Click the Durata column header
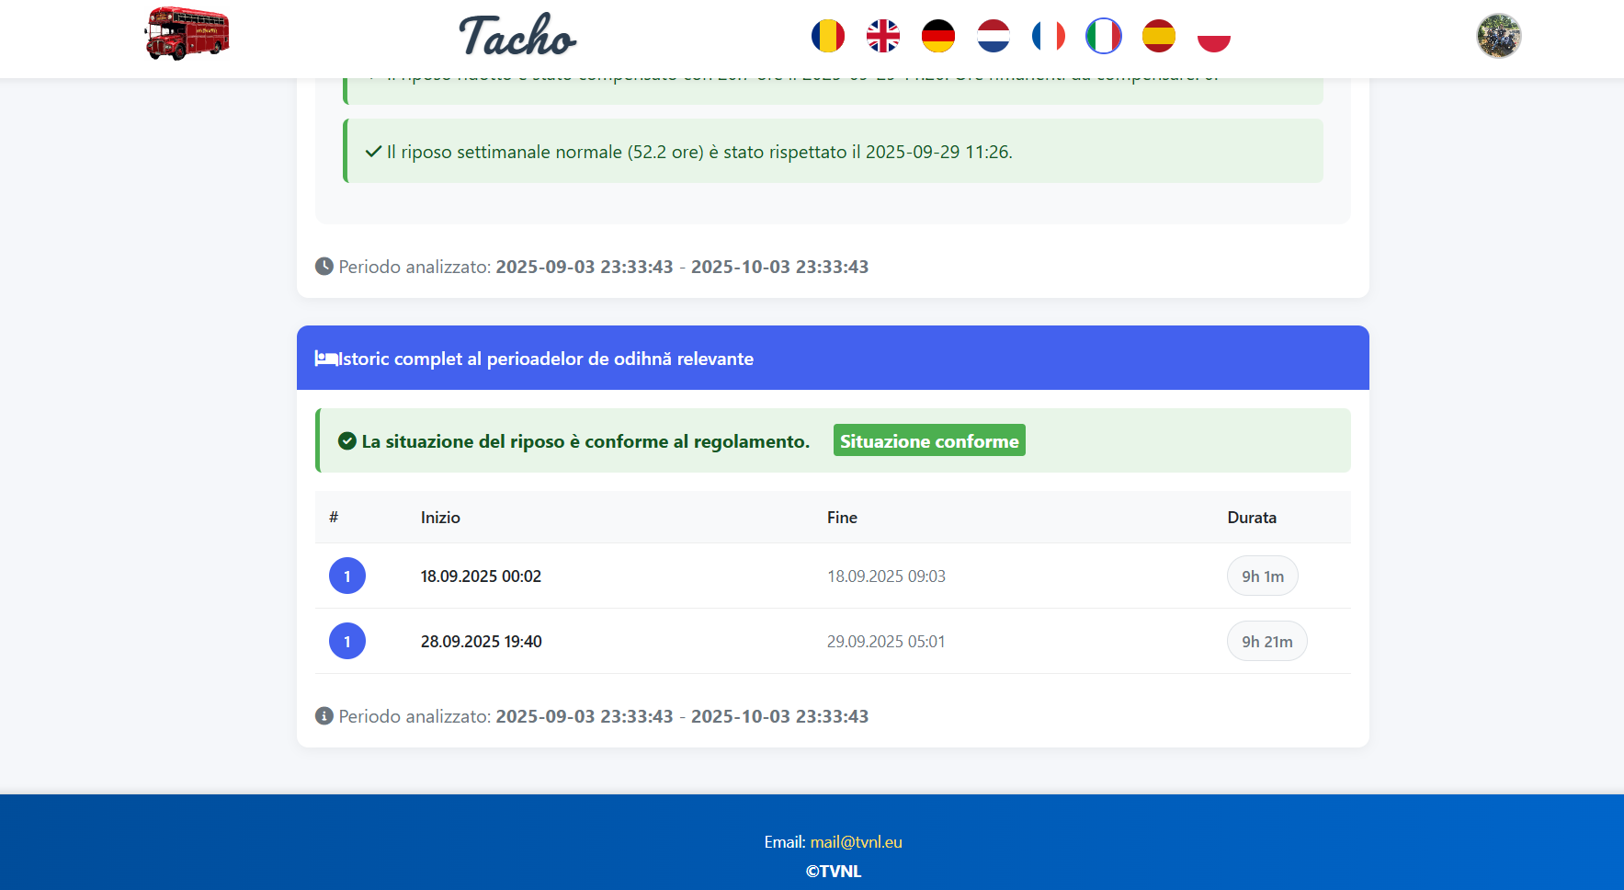This screenshot has height=890, width=1624. pos(1251,518)
